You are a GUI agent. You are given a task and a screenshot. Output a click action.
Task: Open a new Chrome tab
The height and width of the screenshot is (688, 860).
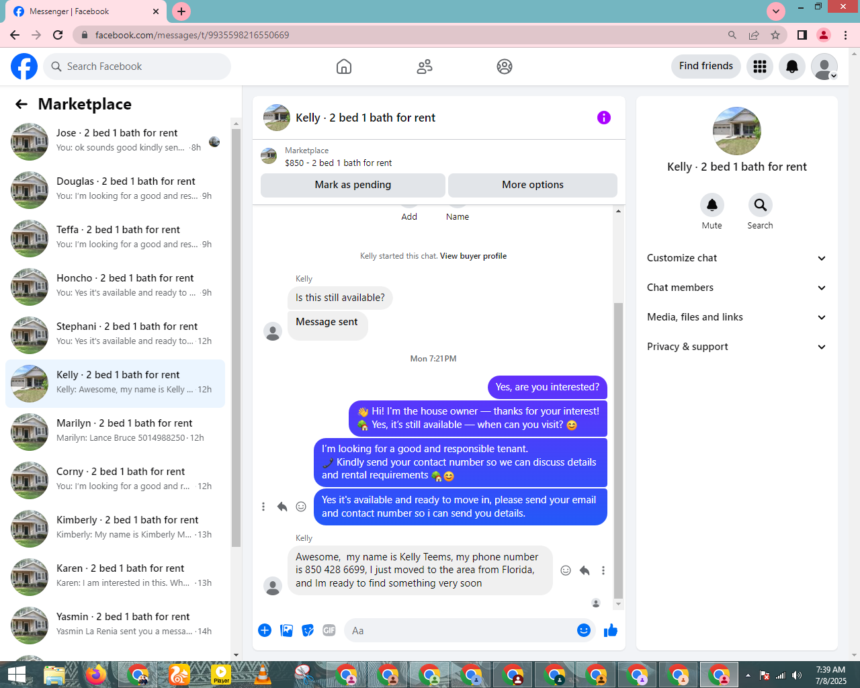(181, 11)
